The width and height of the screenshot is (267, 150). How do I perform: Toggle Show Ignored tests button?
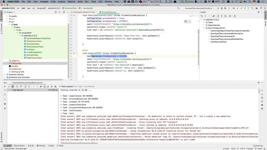coord(13,87)
